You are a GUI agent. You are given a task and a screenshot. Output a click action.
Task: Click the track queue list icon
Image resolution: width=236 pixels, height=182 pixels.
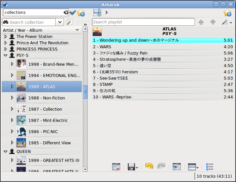(210, 167)
